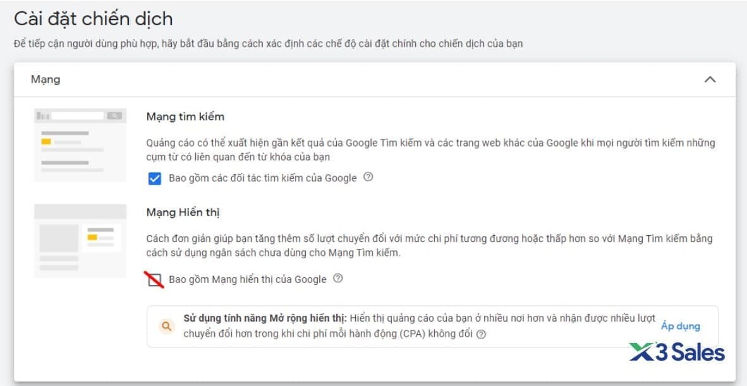Image resolution: width=747 pixels, height=386 pixels.
Task: Click subtitle Để tiếp cận người dùng phù hợp
Action: point(268,44)
